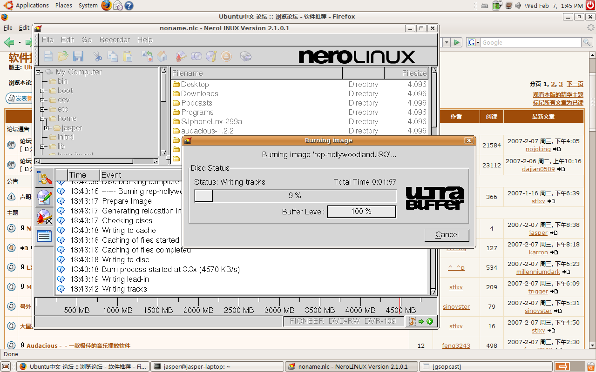Cancel the burning image process
Screen dimensions: 596x372
pos(447,235)
